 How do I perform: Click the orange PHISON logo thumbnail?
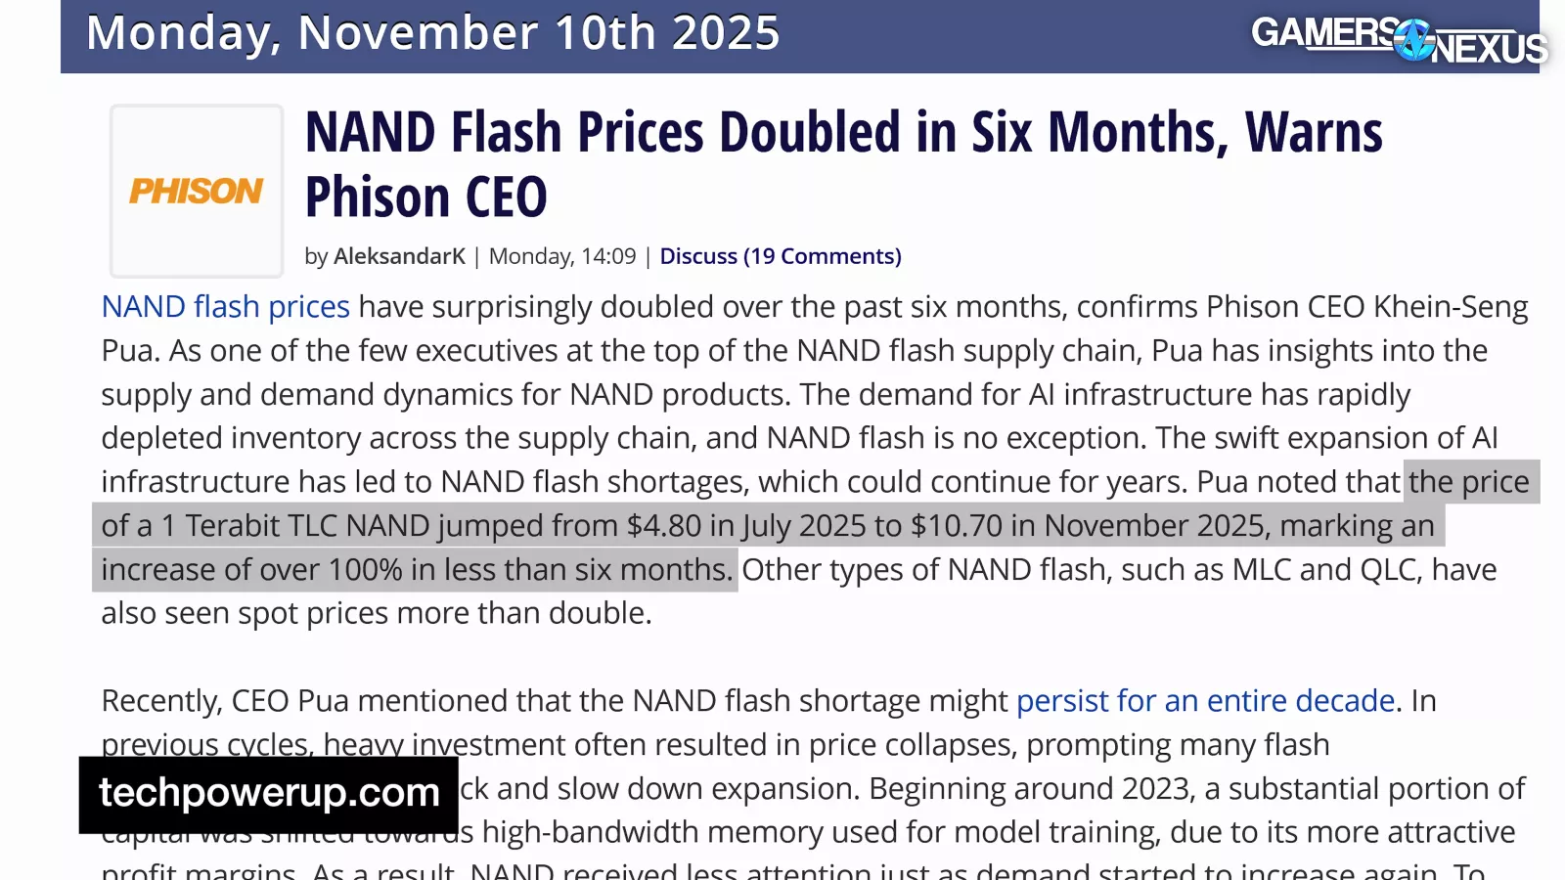[197, 191]
